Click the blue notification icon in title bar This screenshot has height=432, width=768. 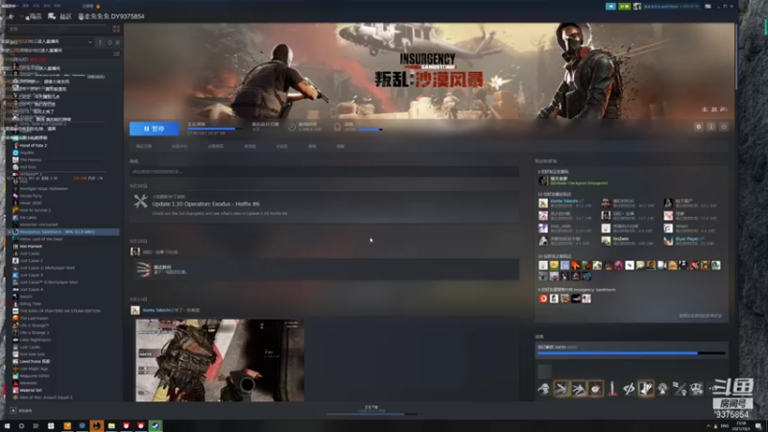pyautogui.click(x=611, y=7)
